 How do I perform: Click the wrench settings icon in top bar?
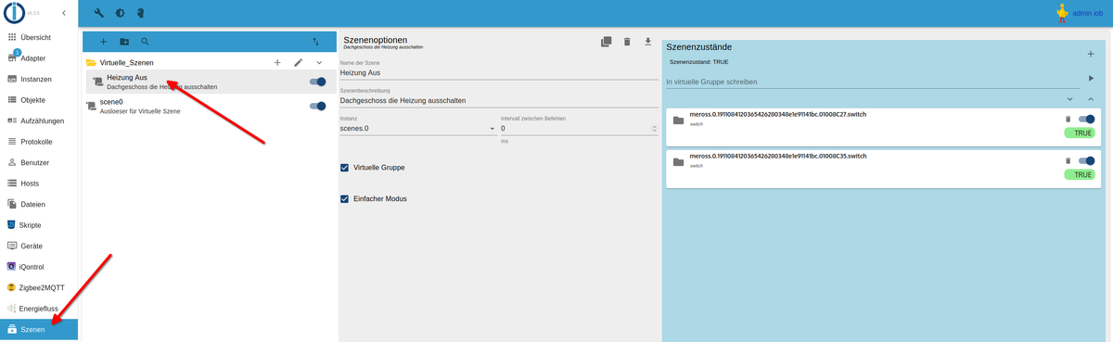[99, 13]
